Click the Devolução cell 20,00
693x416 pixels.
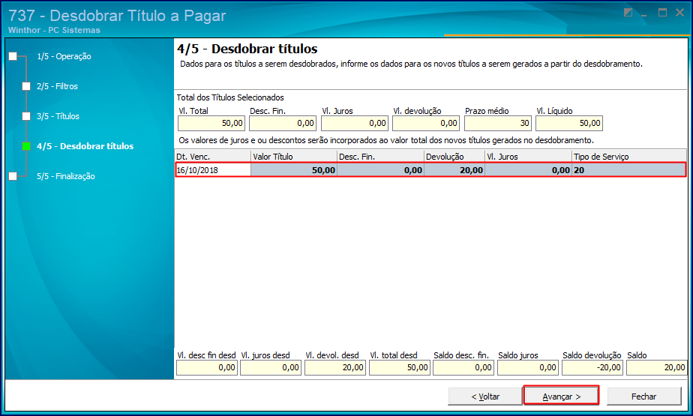454,170
